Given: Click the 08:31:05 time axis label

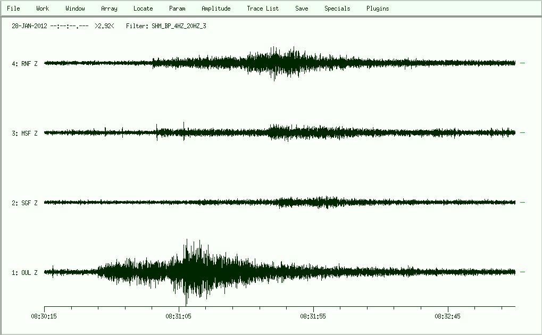Looking at the screenshot, I should point(179,316).
